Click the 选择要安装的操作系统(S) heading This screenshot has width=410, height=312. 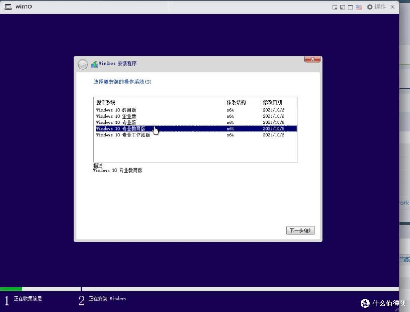[x=122, y=82]
